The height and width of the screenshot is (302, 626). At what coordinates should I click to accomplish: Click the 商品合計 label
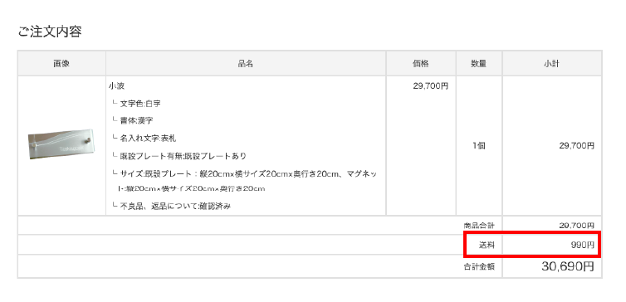[479, 226]
